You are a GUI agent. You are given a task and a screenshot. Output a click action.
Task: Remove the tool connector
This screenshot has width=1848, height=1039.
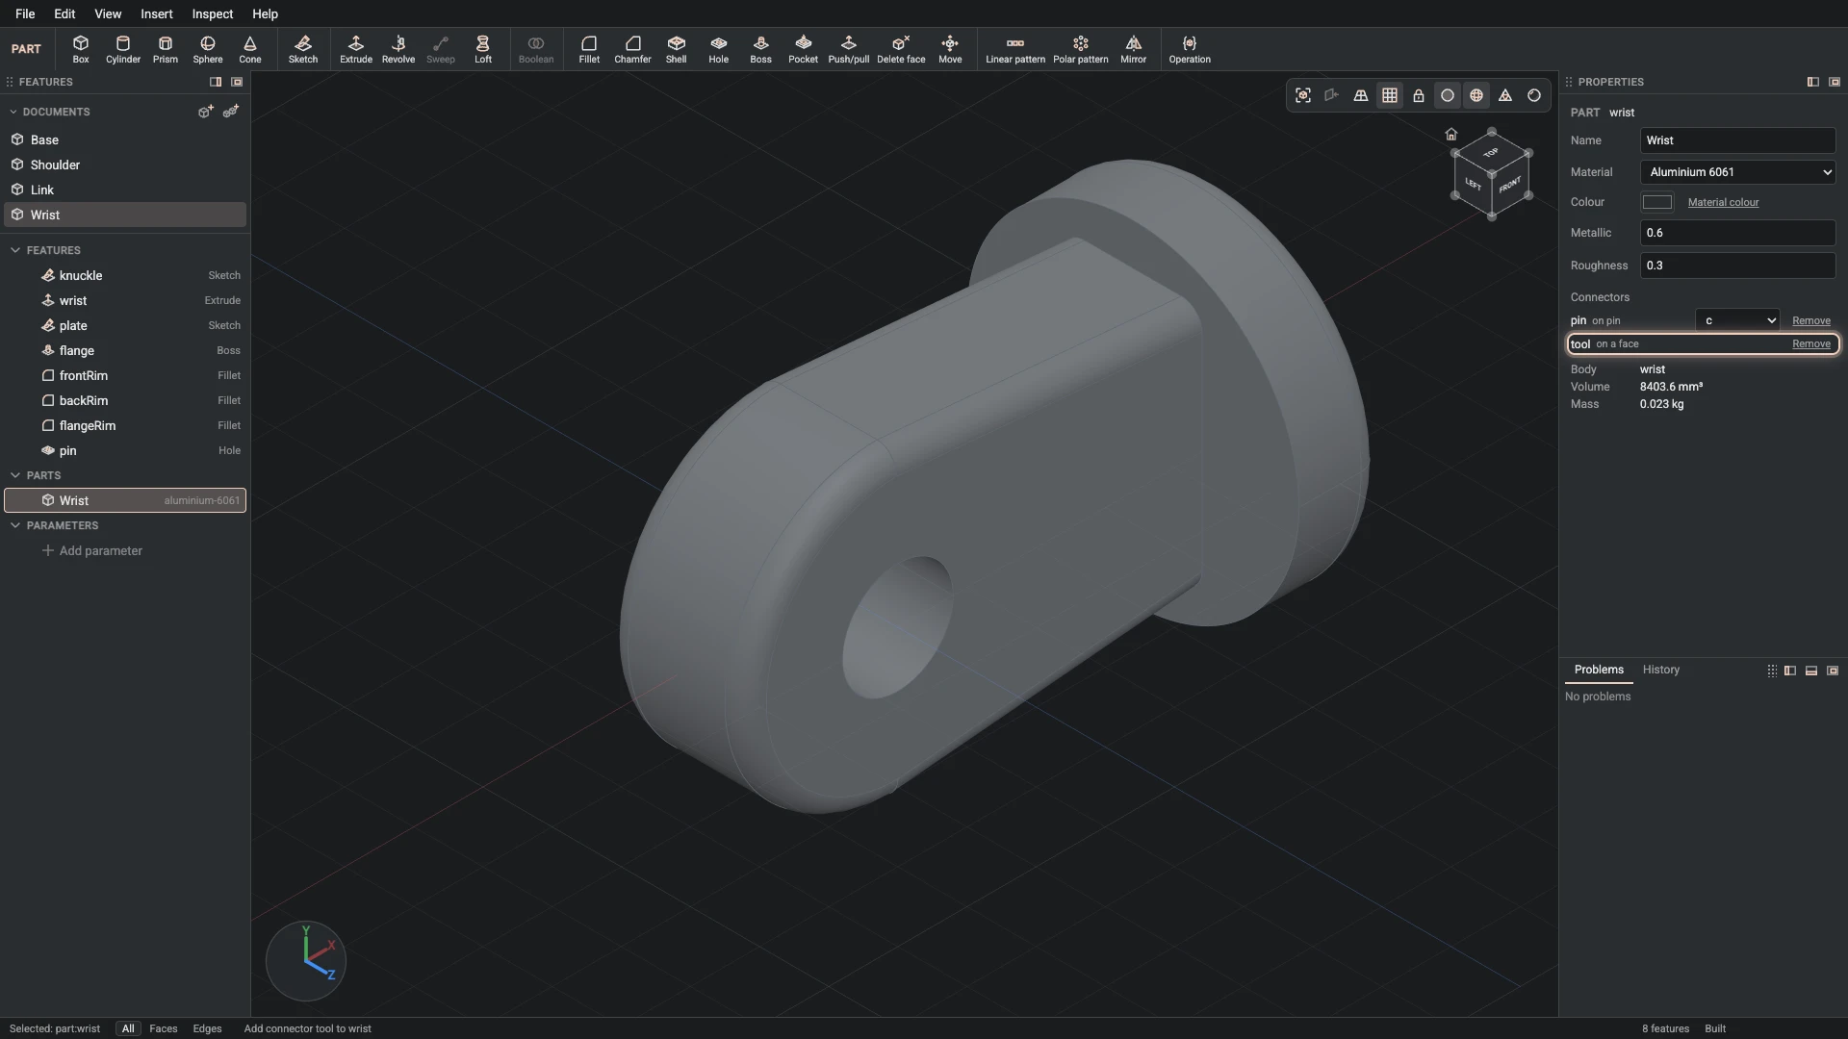pos(1811,343)
